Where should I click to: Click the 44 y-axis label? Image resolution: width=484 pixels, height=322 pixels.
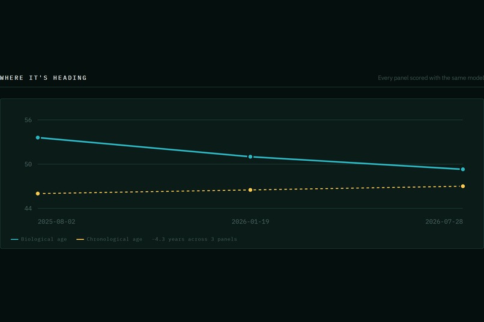point(28,209)
